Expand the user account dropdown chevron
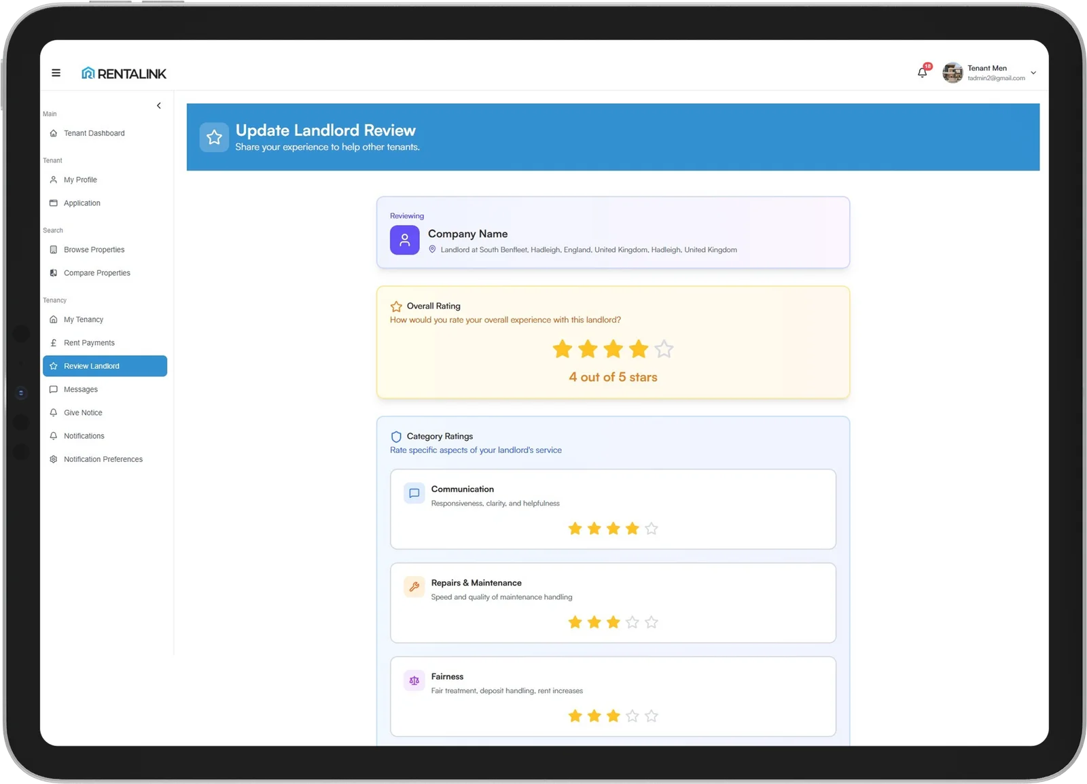 pos(1033,73)
